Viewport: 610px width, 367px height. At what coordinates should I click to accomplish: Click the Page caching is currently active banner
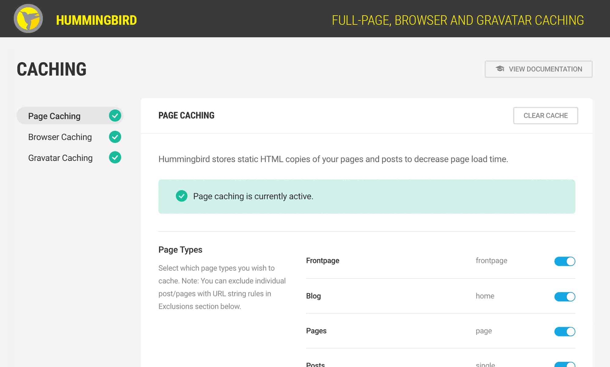click(x=253, y=196)
